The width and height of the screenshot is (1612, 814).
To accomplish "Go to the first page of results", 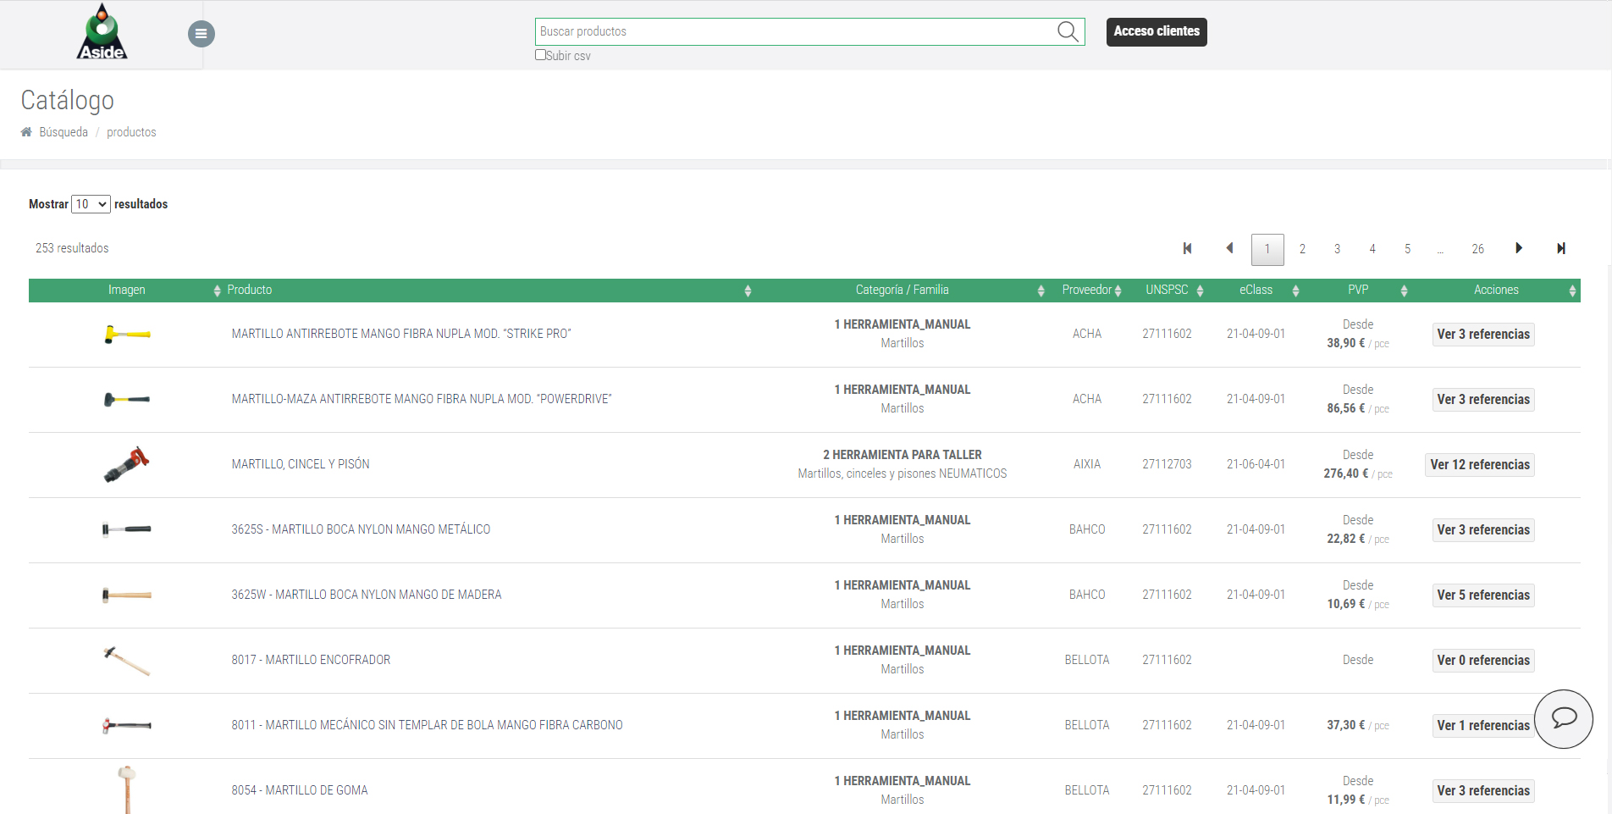I will click(x=1187, y=248).
